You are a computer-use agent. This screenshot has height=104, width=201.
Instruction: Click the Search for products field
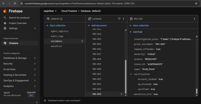click(x=19, y=17)
